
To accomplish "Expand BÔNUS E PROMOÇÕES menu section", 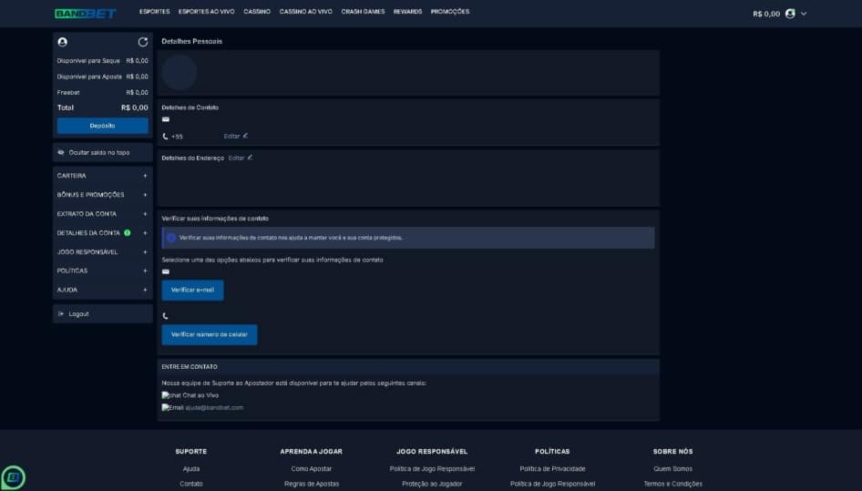I will coord(103,195).
